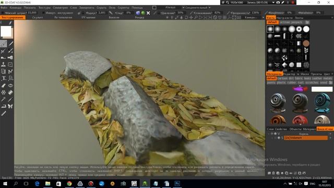Click the trash icon below layers panel

pos(273,173)
